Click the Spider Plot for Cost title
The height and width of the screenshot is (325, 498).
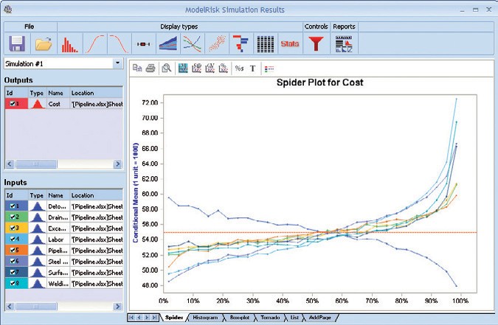319,83
